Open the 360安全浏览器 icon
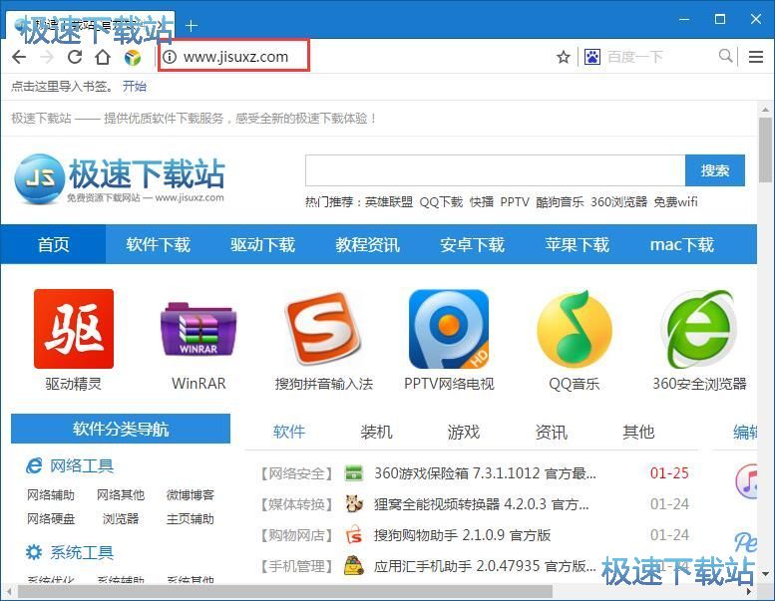This screenshot has height=601, width=775. [x=699, y=329]
